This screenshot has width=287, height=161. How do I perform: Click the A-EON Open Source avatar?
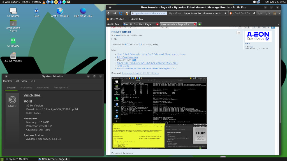258,36
